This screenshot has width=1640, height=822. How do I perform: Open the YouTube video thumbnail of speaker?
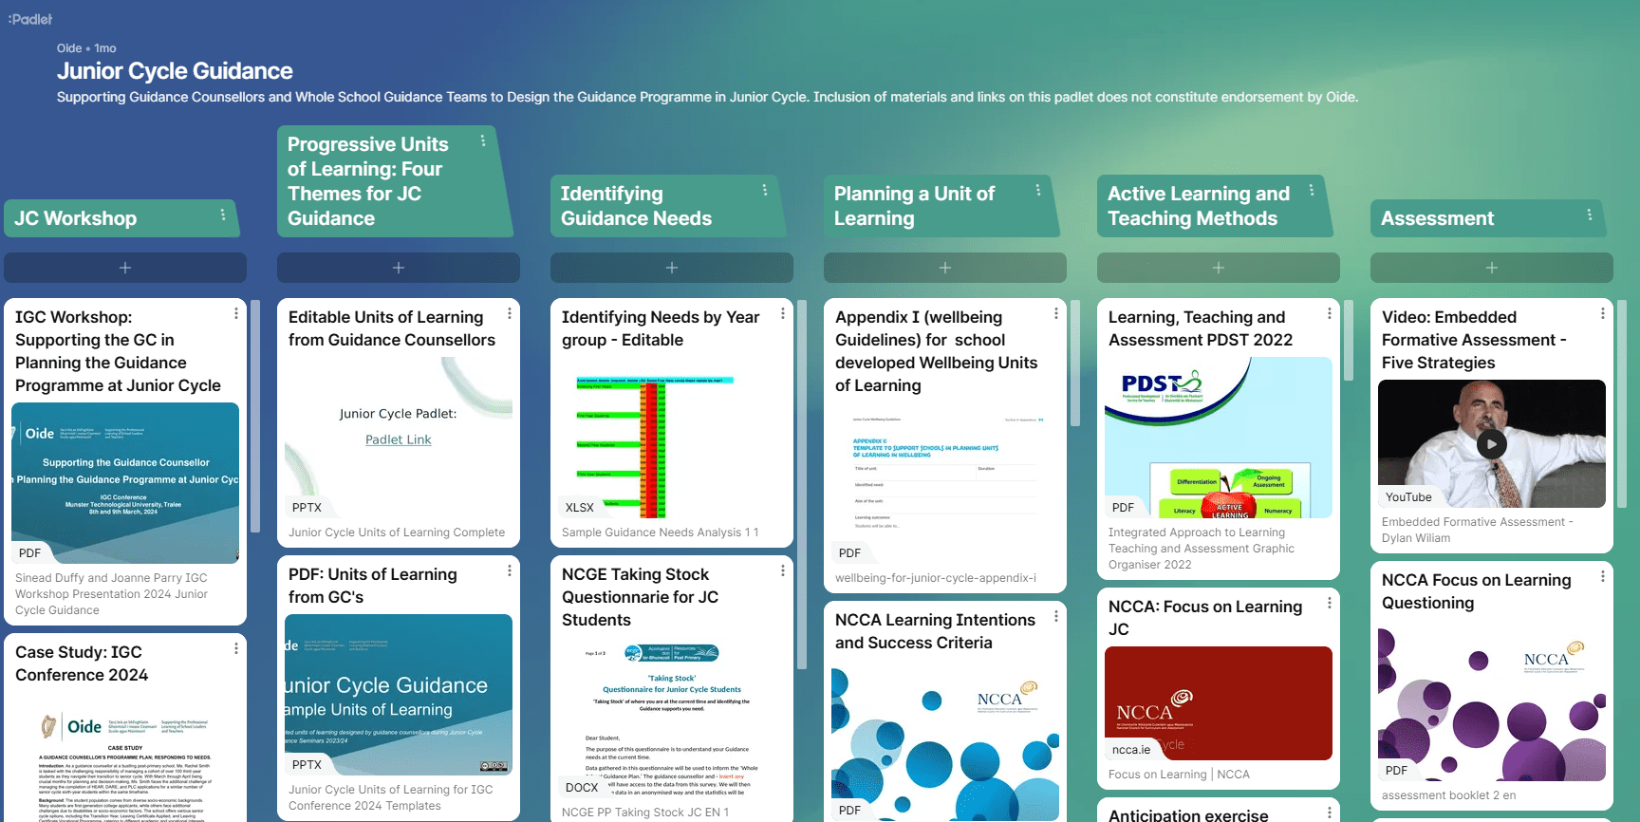tap(1492, 443)
